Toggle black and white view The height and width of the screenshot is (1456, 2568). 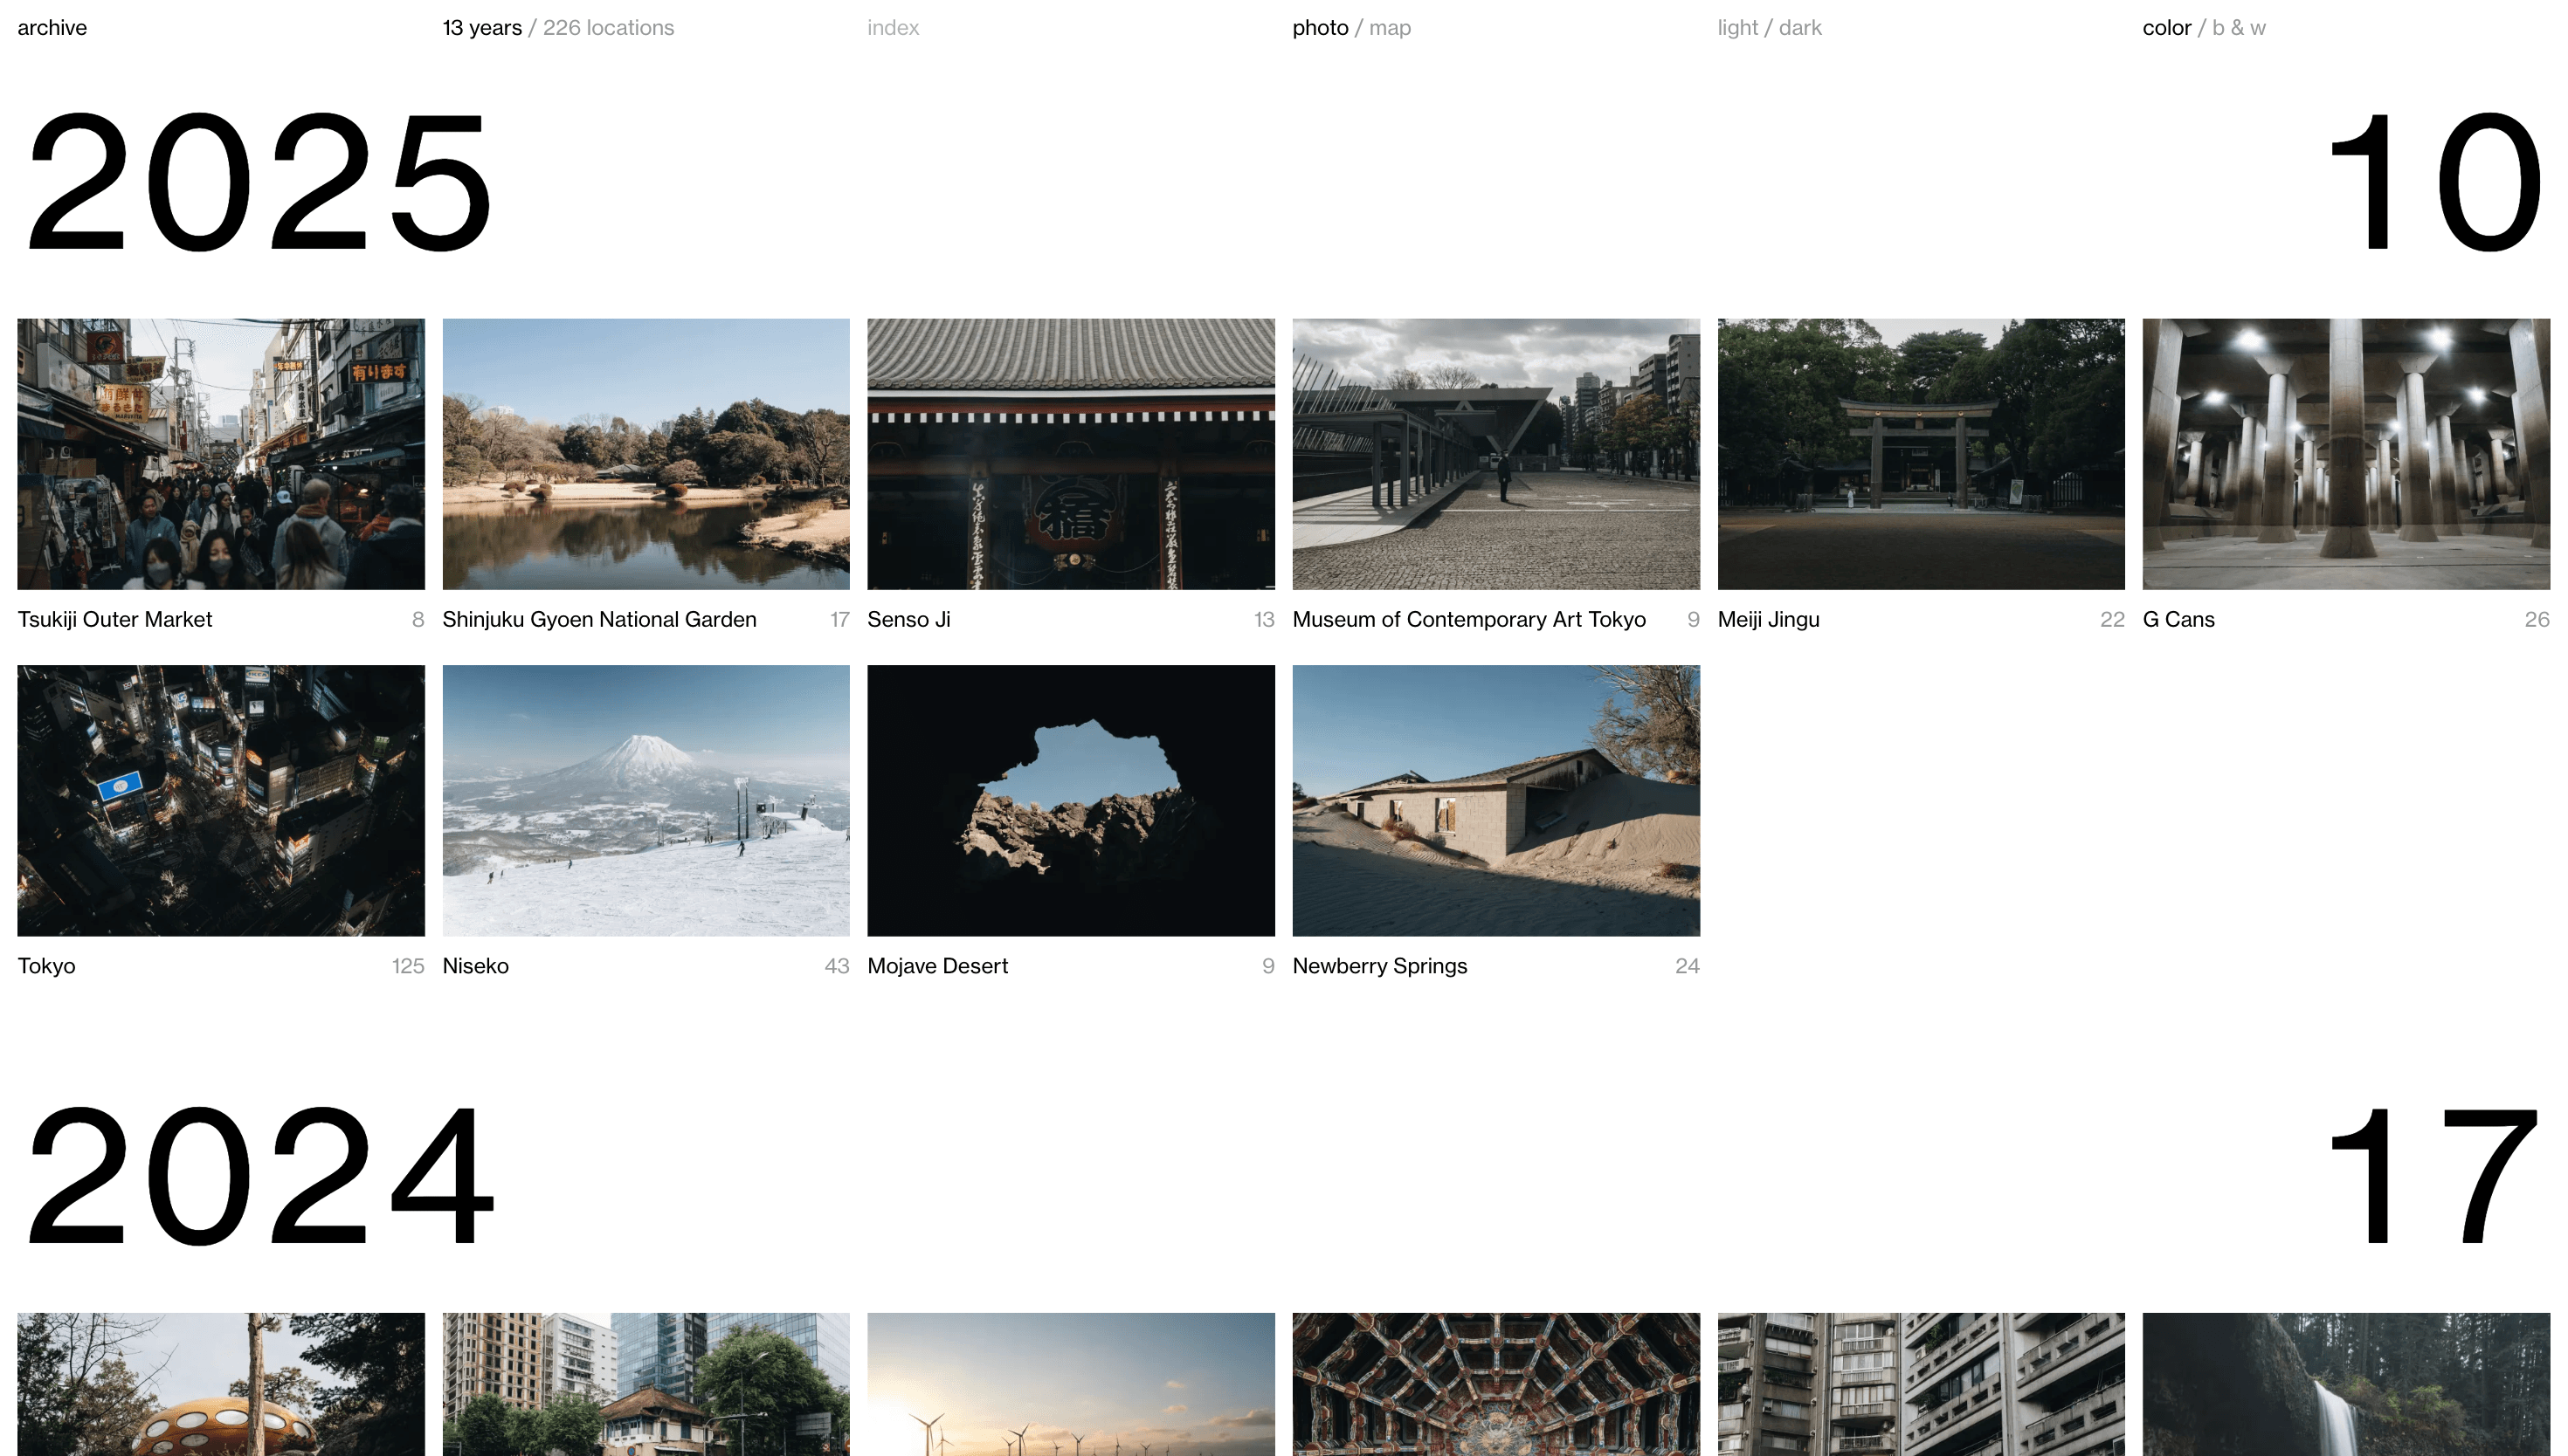tap(2236, 27)
